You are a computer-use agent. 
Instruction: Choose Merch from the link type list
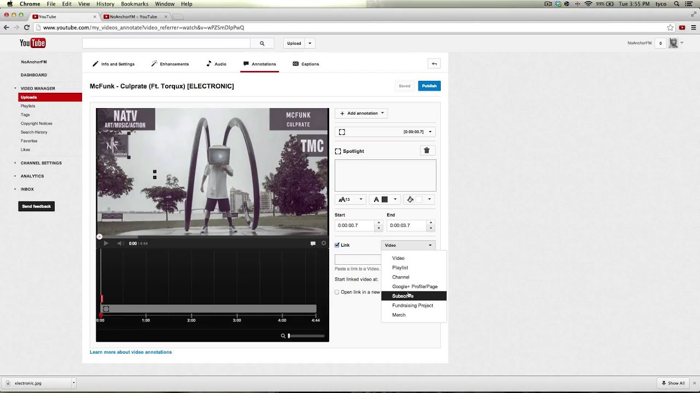(x=414, y=315)
